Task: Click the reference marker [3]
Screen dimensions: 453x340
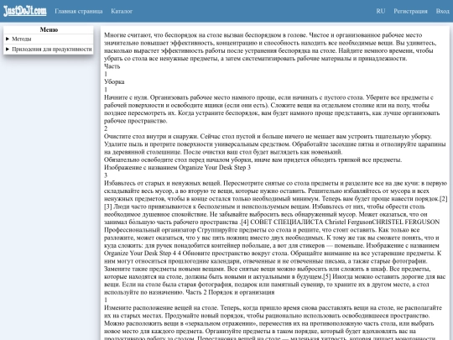Action: (x=108, y=207)
